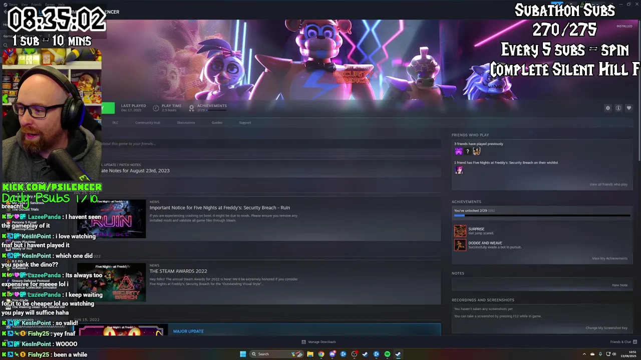Image resolution: width=641 pixels, height=360 pixels.
Task: Open the game settings gear icon
Action: 608,108
